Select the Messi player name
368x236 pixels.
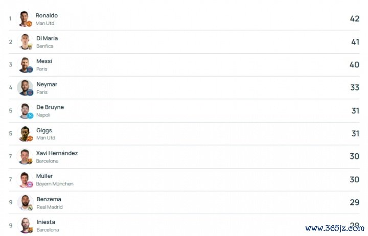tap(44, 61)
